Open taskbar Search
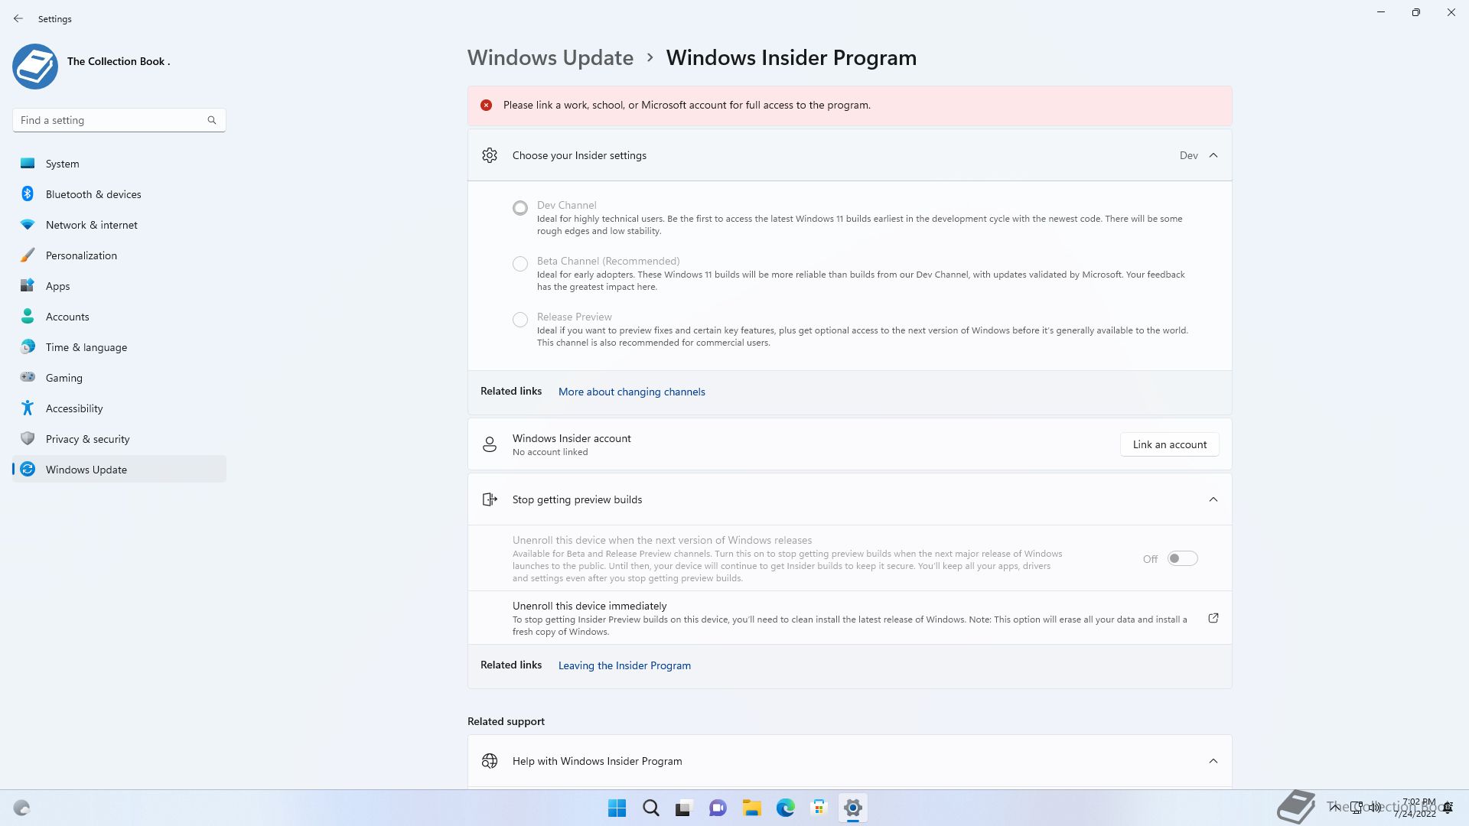 click(650, 808)
